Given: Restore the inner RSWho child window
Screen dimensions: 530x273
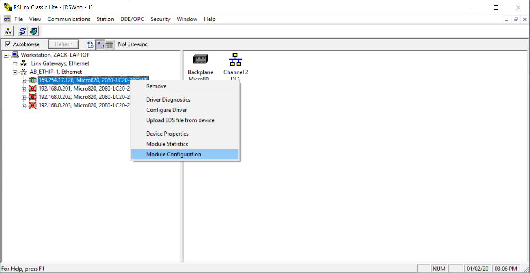Looking at the screenshot, I should click(x=516, y=19).
